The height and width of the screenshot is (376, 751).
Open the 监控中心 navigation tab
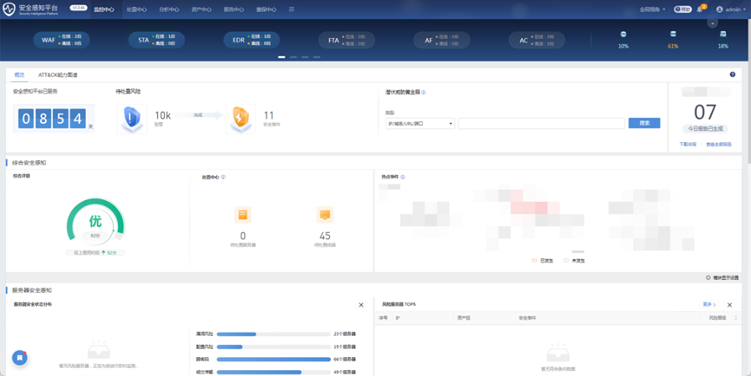click(x=104, y=10)
